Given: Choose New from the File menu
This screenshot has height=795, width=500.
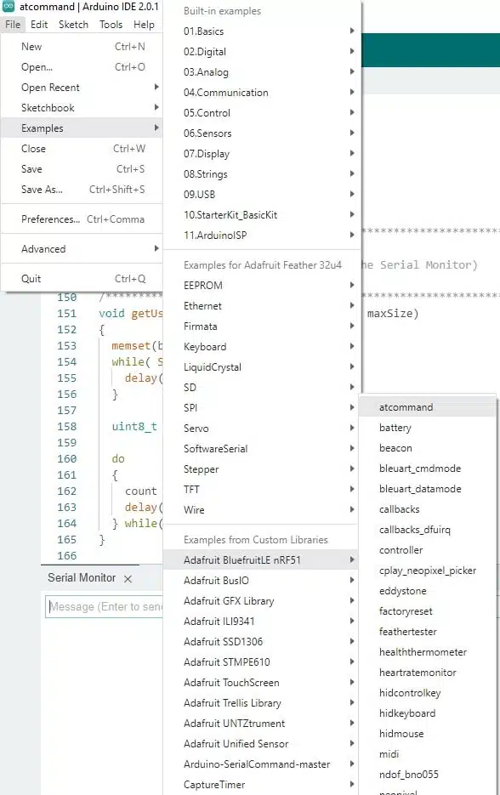Looking at the screenshot, I should click(82, 47).
